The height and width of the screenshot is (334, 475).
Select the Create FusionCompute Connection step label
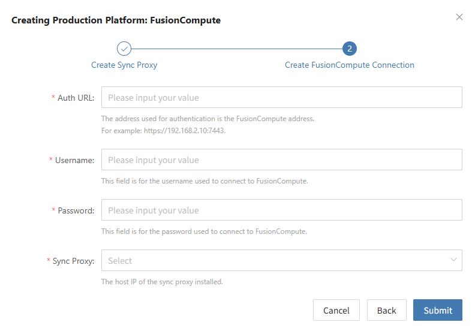350,65
